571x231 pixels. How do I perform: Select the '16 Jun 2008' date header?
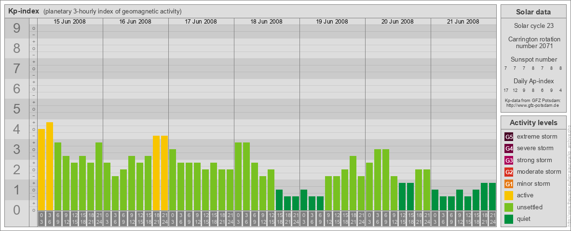click(x=136, y=22)
